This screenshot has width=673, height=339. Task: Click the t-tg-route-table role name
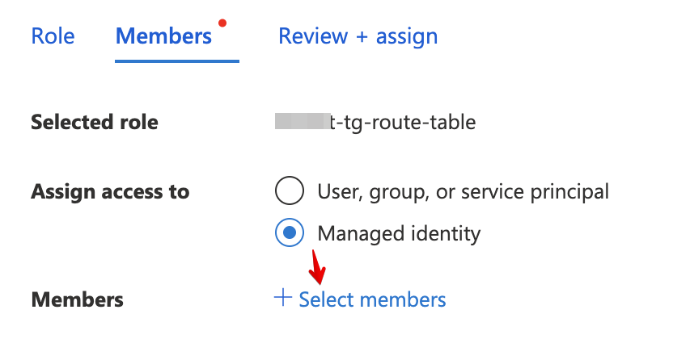[403, 123]
